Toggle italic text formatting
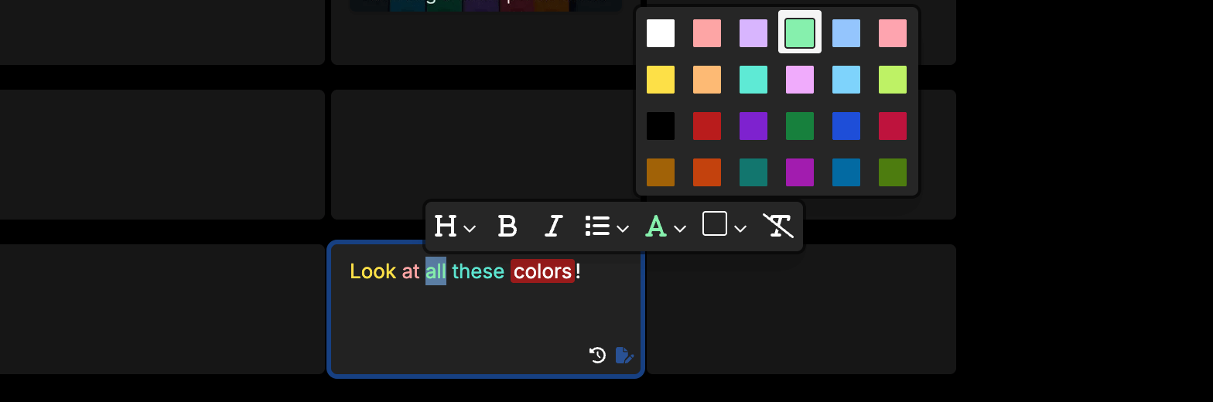This screenshot has height=402, width=1213. [x=552, y=227]
